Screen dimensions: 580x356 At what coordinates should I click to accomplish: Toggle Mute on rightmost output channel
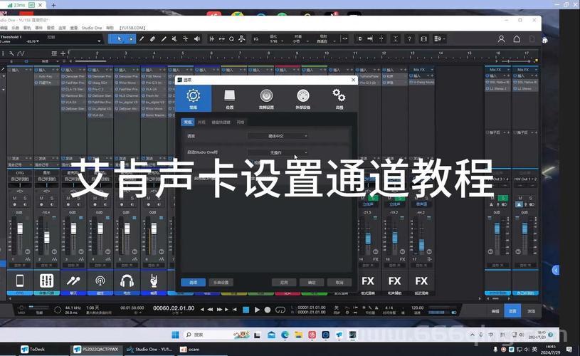[x=520, y=199]
